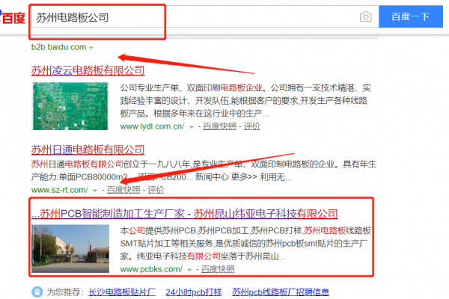The width and height of the screenshot is (449, 299).
Task: Expand the dropdown arrow after www.pcbks.com
Action: [x=189, y=268]
